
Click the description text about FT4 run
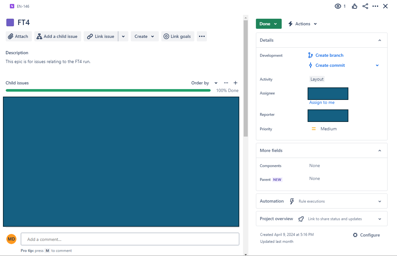pos(48,61)
